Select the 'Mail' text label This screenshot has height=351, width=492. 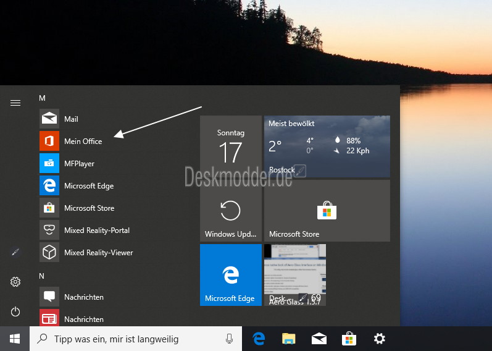tap(71, 119)
